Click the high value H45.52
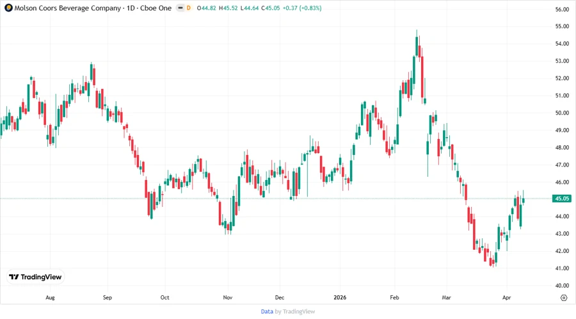This screenshot has width=576, height=319. coord(228,8)
